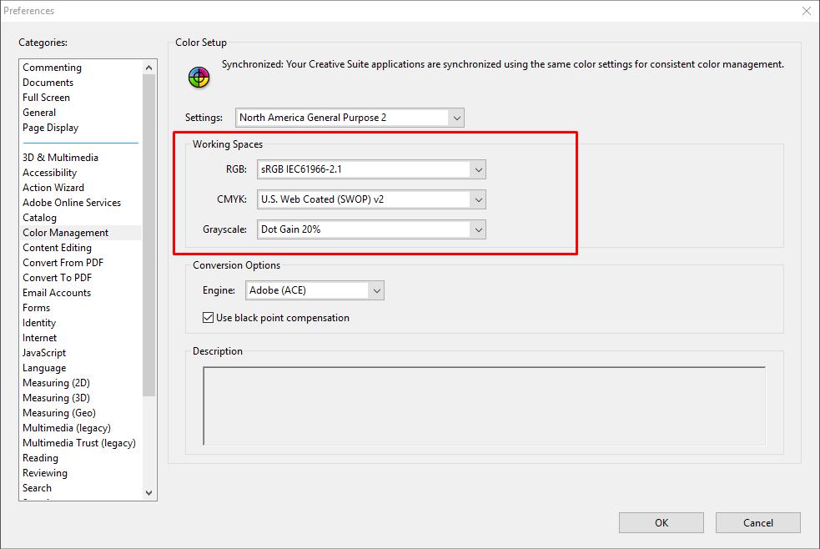Select the Internet category
Image resolution: width=820 pixels, height=549 pixels.
[82, 338]
